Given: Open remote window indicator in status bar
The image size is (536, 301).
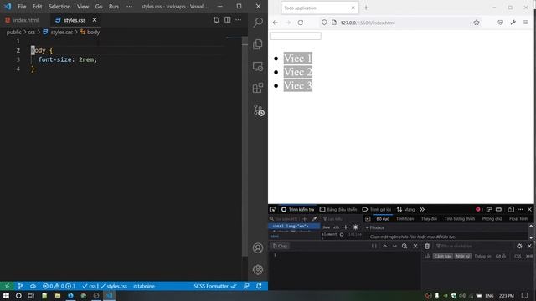Looking at the screenshot, I should (7, 286).
